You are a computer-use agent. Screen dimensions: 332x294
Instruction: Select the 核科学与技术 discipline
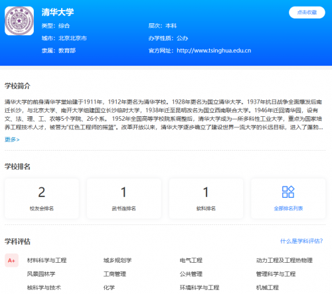(x=44, y=287)
